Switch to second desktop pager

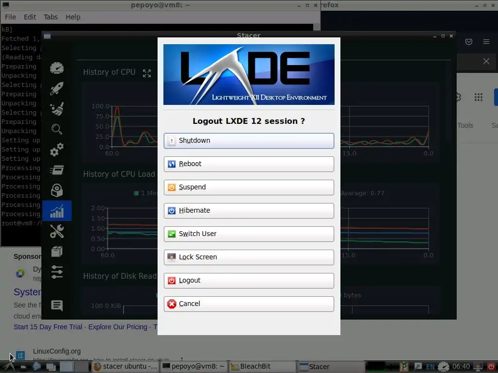click(x=81, y=366)
